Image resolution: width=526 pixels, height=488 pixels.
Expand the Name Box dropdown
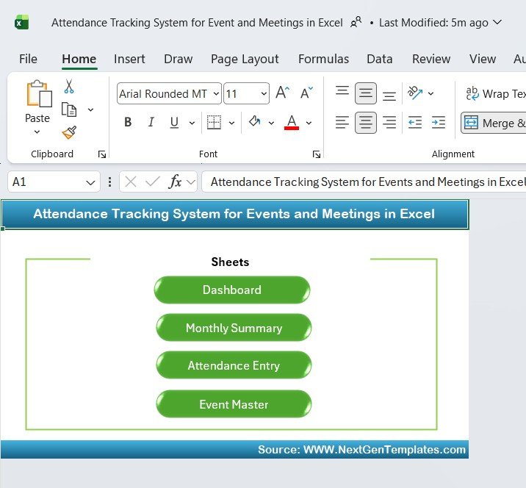[x=91, y=182]
